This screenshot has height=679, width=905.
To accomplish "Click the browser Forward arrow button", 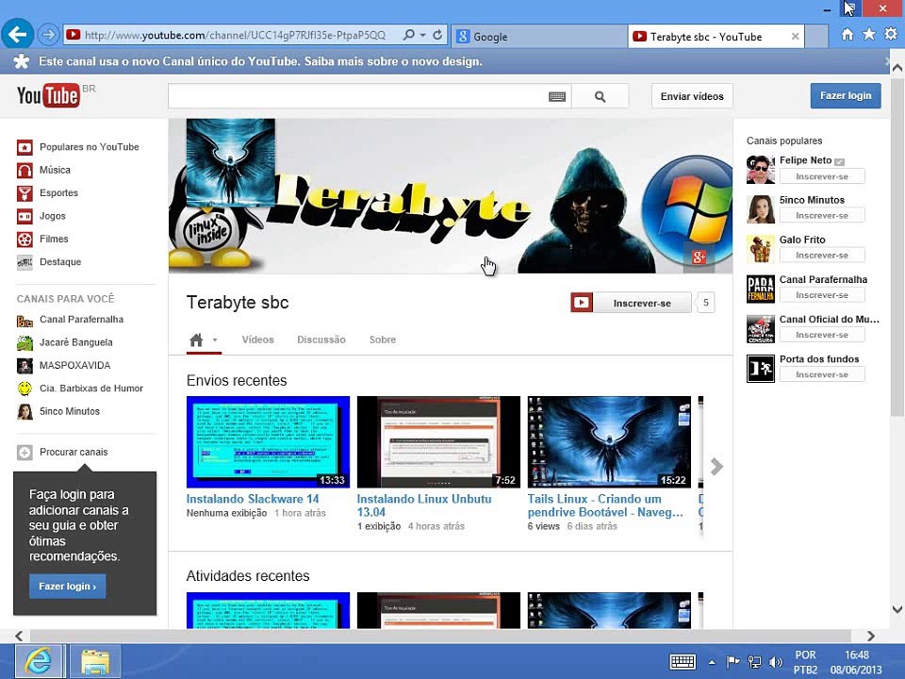I will pos(49,35).
